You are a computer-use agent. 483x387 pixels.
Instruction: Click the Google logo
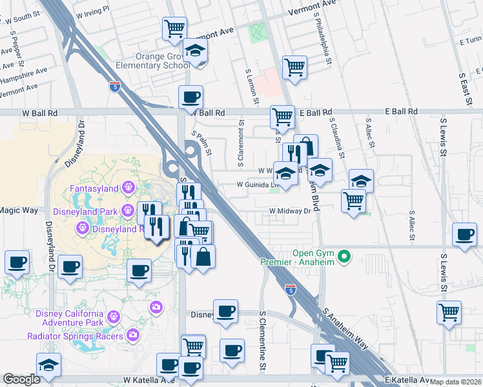21,380
